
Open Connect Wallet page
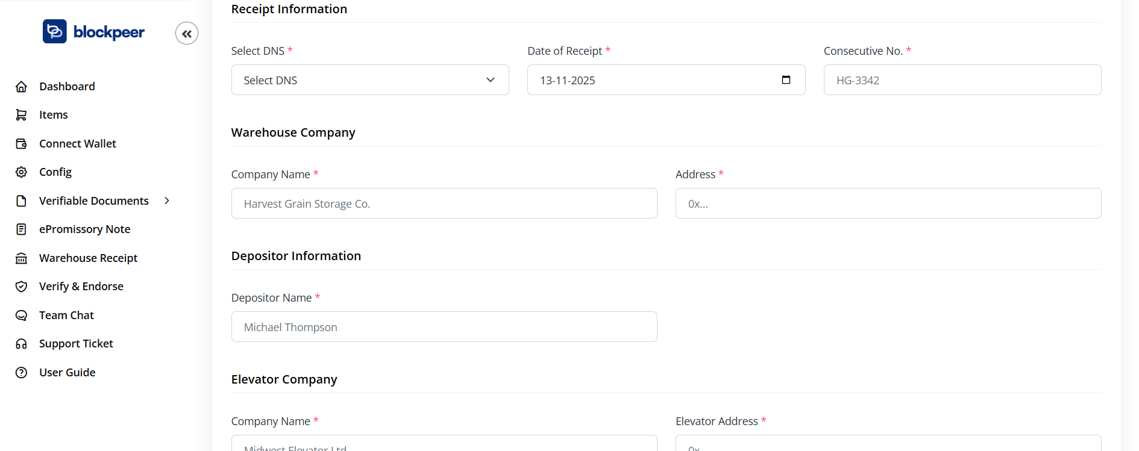coord(78,143)
